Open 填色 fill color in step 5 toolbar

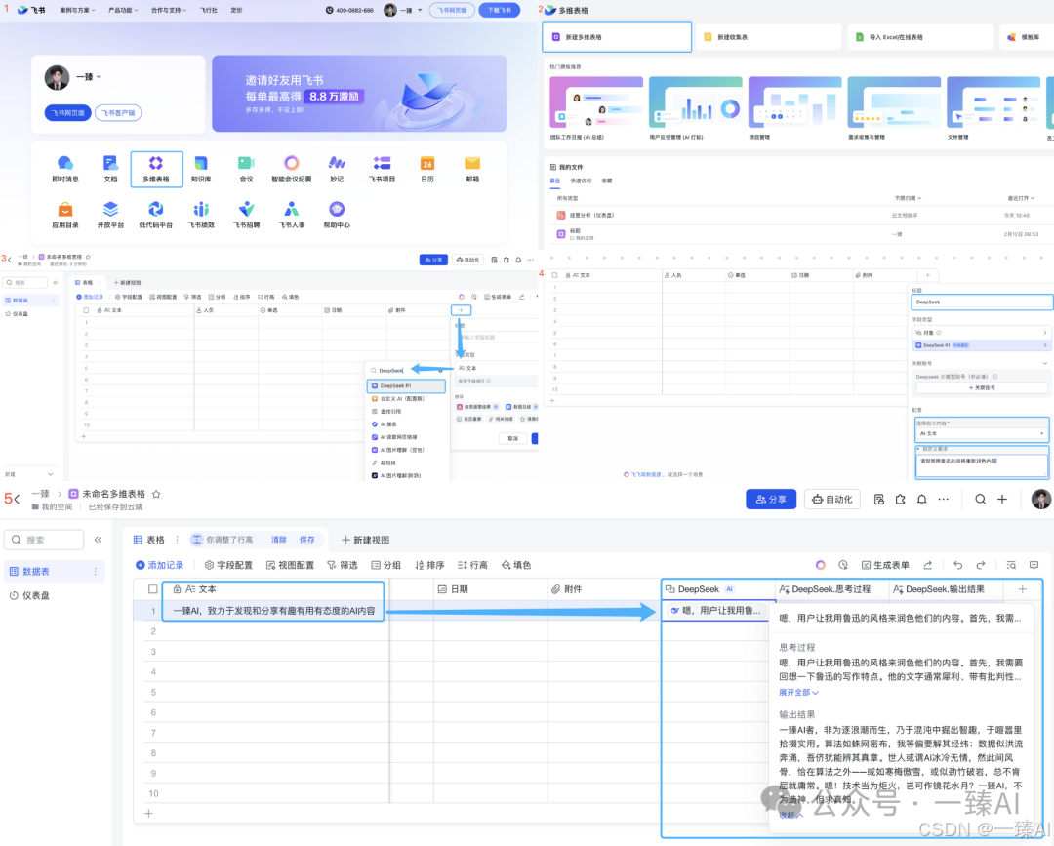coord(516,565)
